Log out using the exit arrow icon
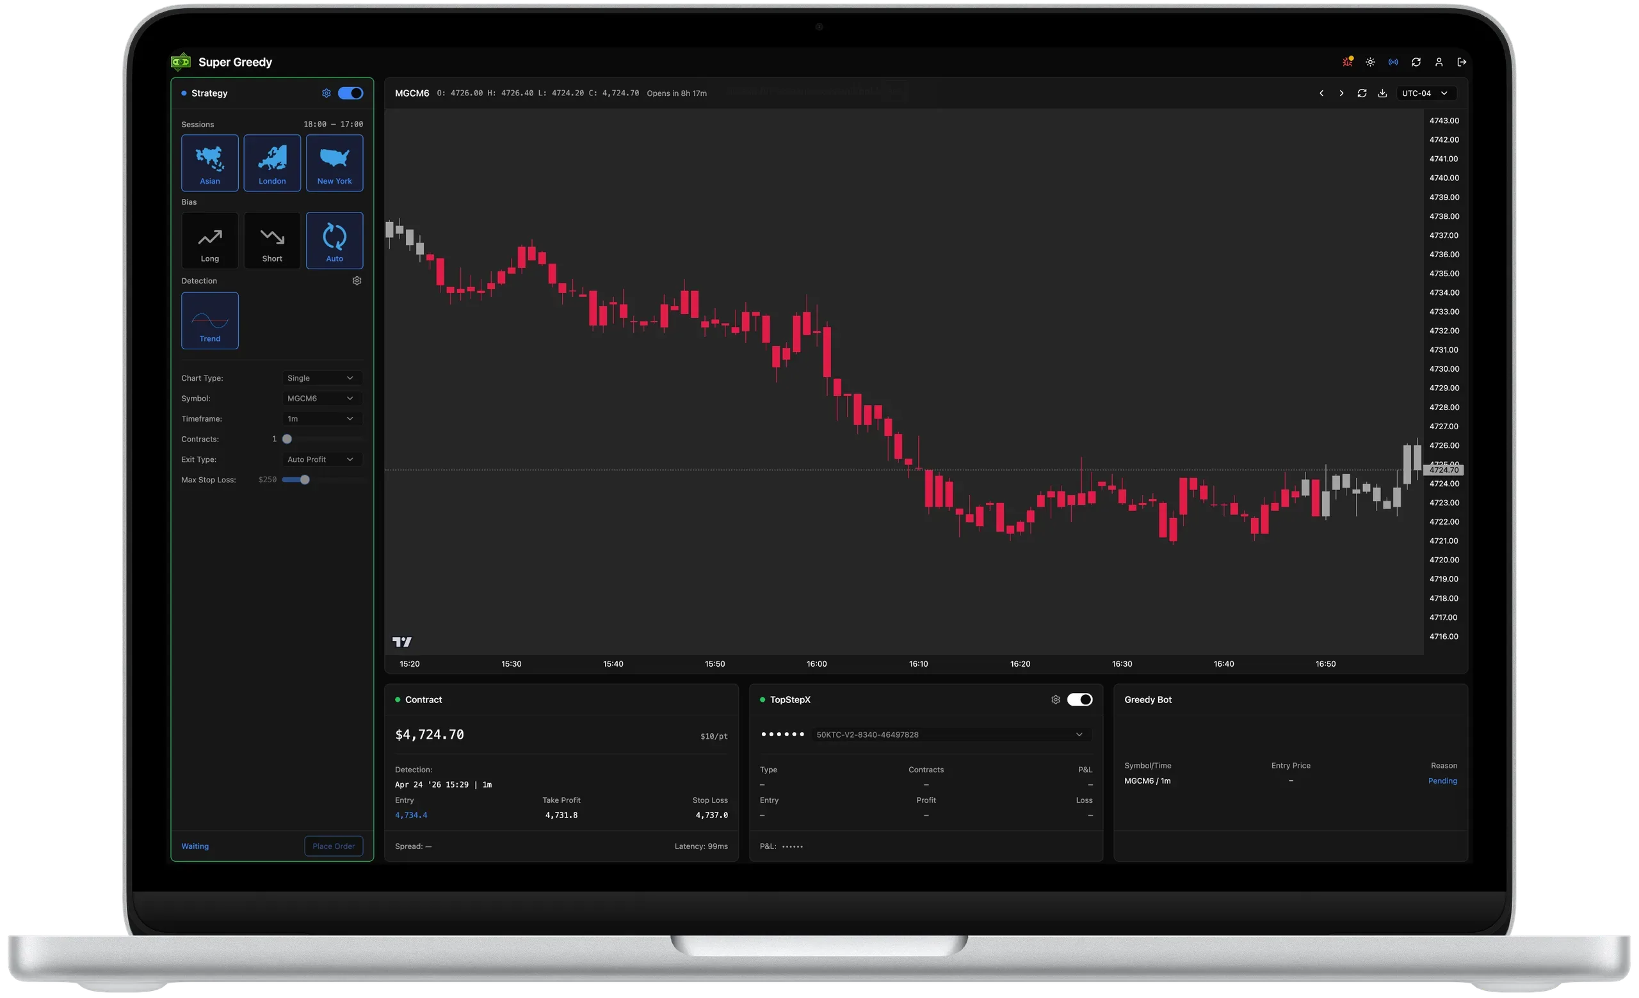This screenshot has height=998, width=1639. pos(1462,62)
